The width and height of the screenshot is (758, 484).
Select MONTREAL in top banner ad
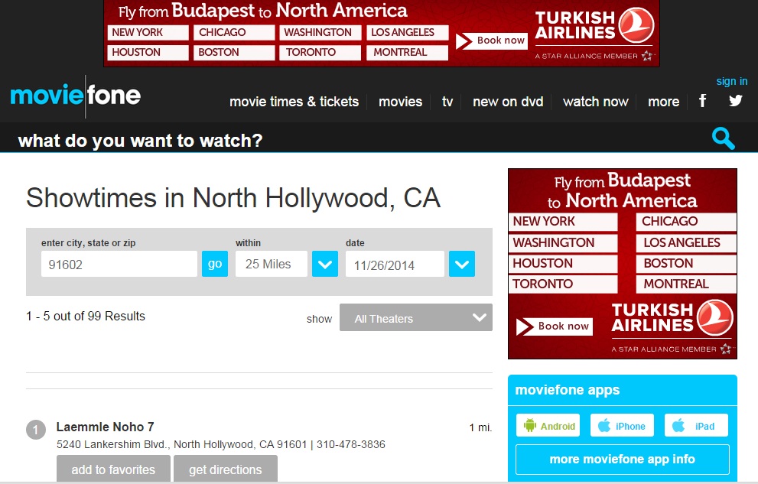(408, 52)
